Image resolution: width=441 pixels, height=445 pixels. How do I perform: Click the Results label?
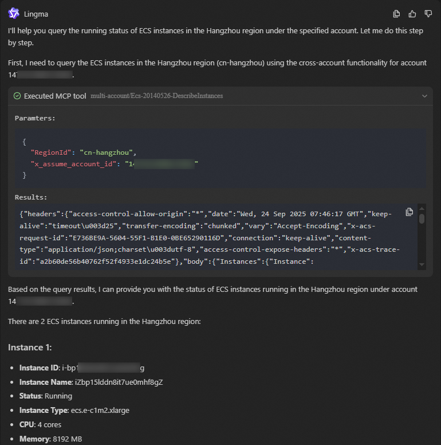point(30,197)
